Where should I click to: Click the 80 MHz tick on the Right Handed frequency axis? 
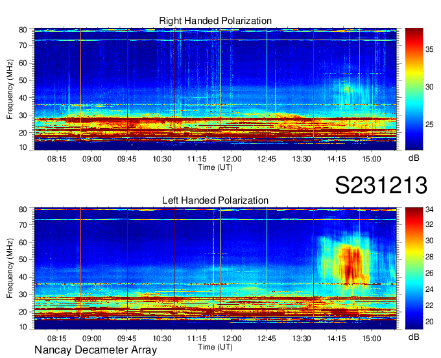[x=23, y=30]
